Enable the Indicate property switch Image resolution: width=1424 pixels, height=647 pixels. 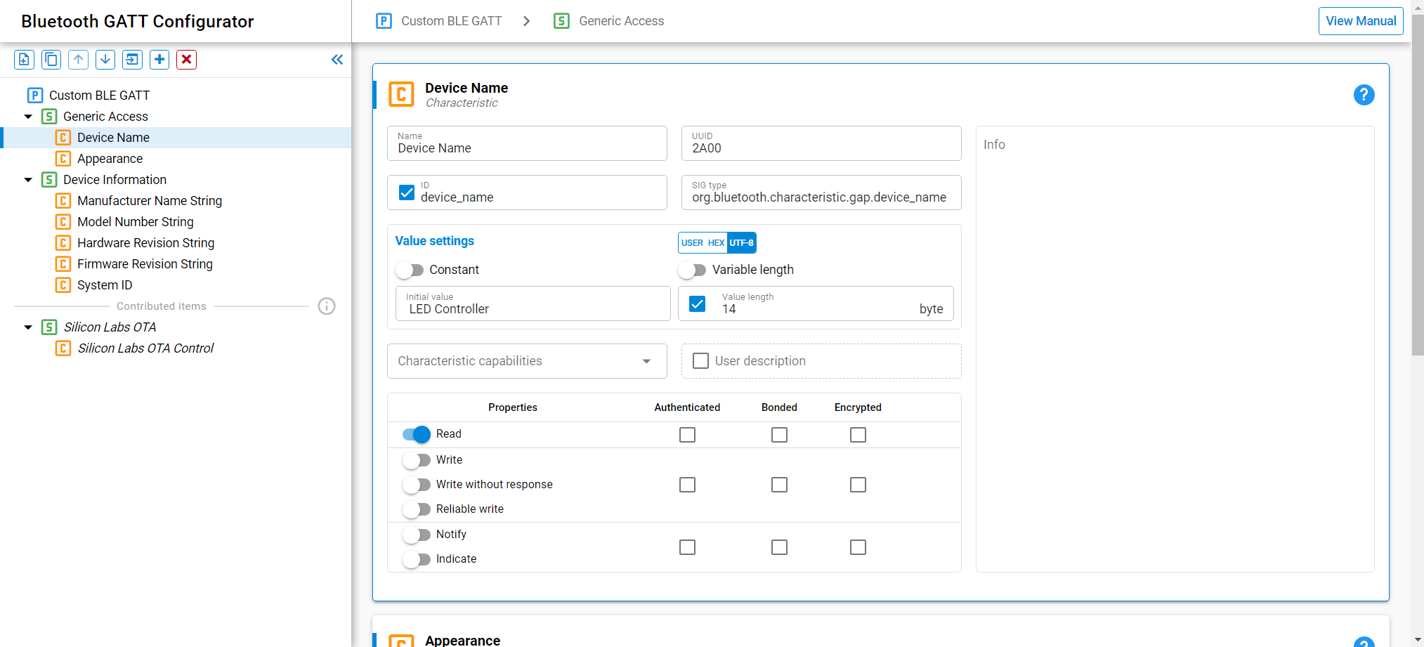point(417,559)
